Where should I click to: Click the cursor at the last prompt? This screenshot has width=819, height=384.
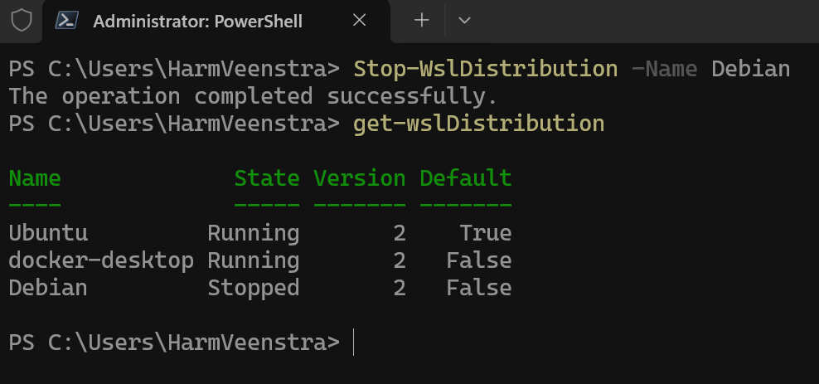(354, 343)
